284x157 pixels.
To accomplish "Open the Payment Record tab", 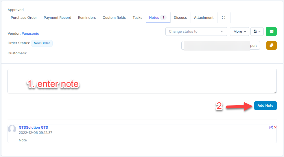I will pyautogui.click(x=57, y=18).
